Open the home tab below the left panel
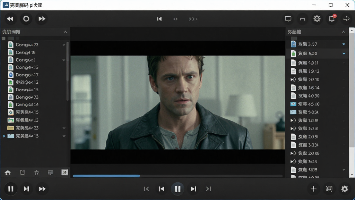Image resolution: width=355 pixels, height=200 pixels. (x=8, y=173)
